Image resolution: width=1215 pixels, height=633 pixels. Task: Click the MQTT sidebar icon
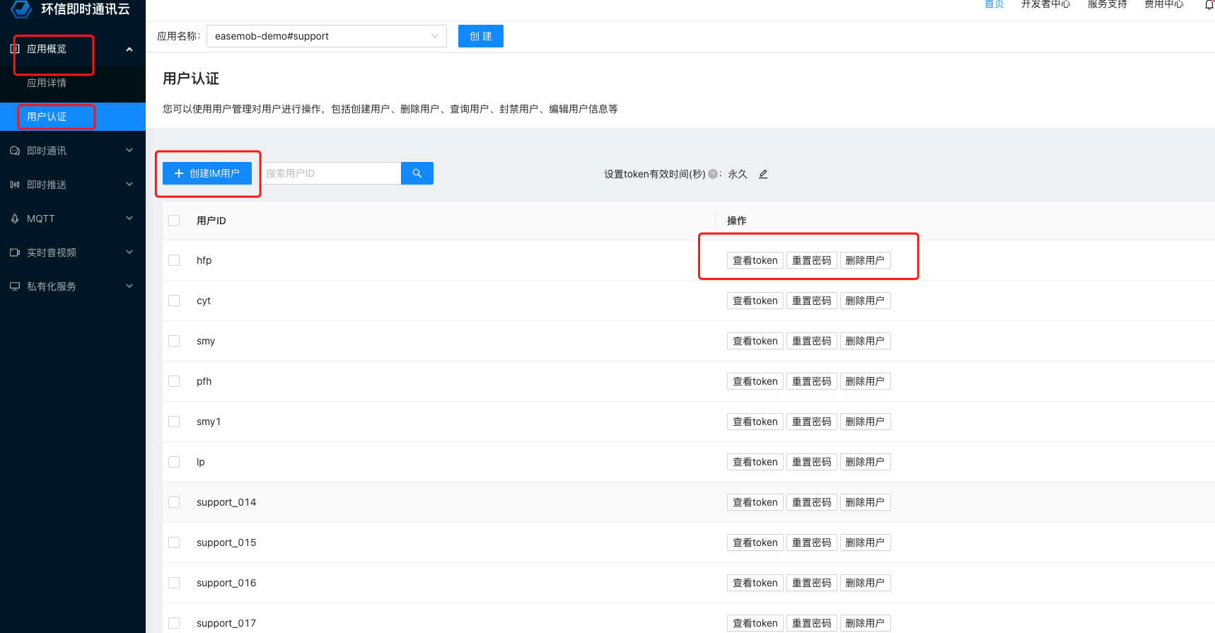click(14, 219)
